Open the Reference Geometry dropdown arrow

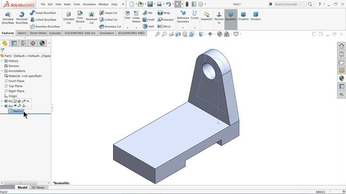pos(183,27)
